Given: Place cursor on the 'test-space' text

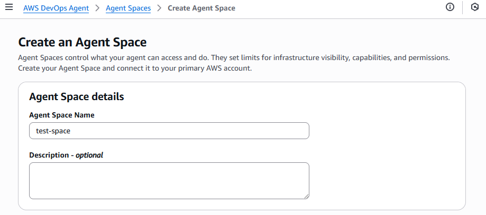Looking at the screenshot, I should tap(52, 131).
